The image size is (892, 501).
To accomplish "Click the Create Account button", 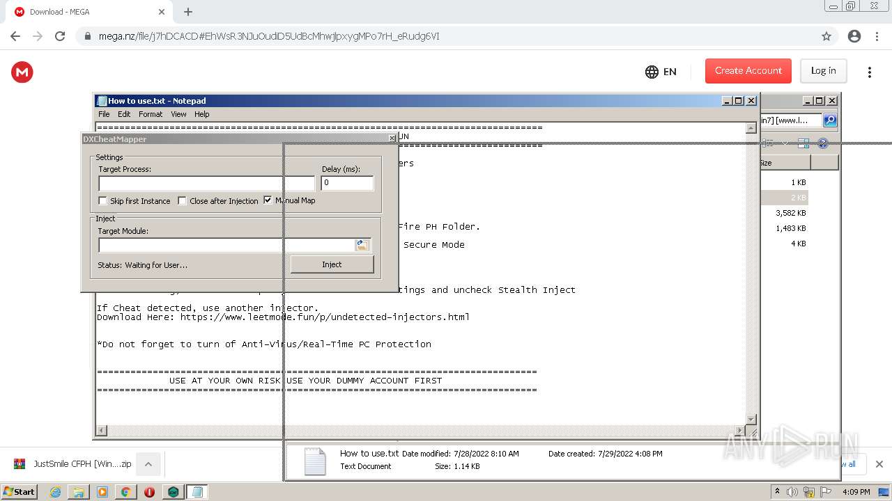I will tap(748, 71).
